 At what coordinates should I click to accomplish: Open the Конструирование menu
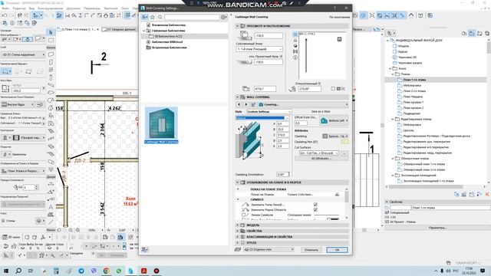click(x=50, y=8)
